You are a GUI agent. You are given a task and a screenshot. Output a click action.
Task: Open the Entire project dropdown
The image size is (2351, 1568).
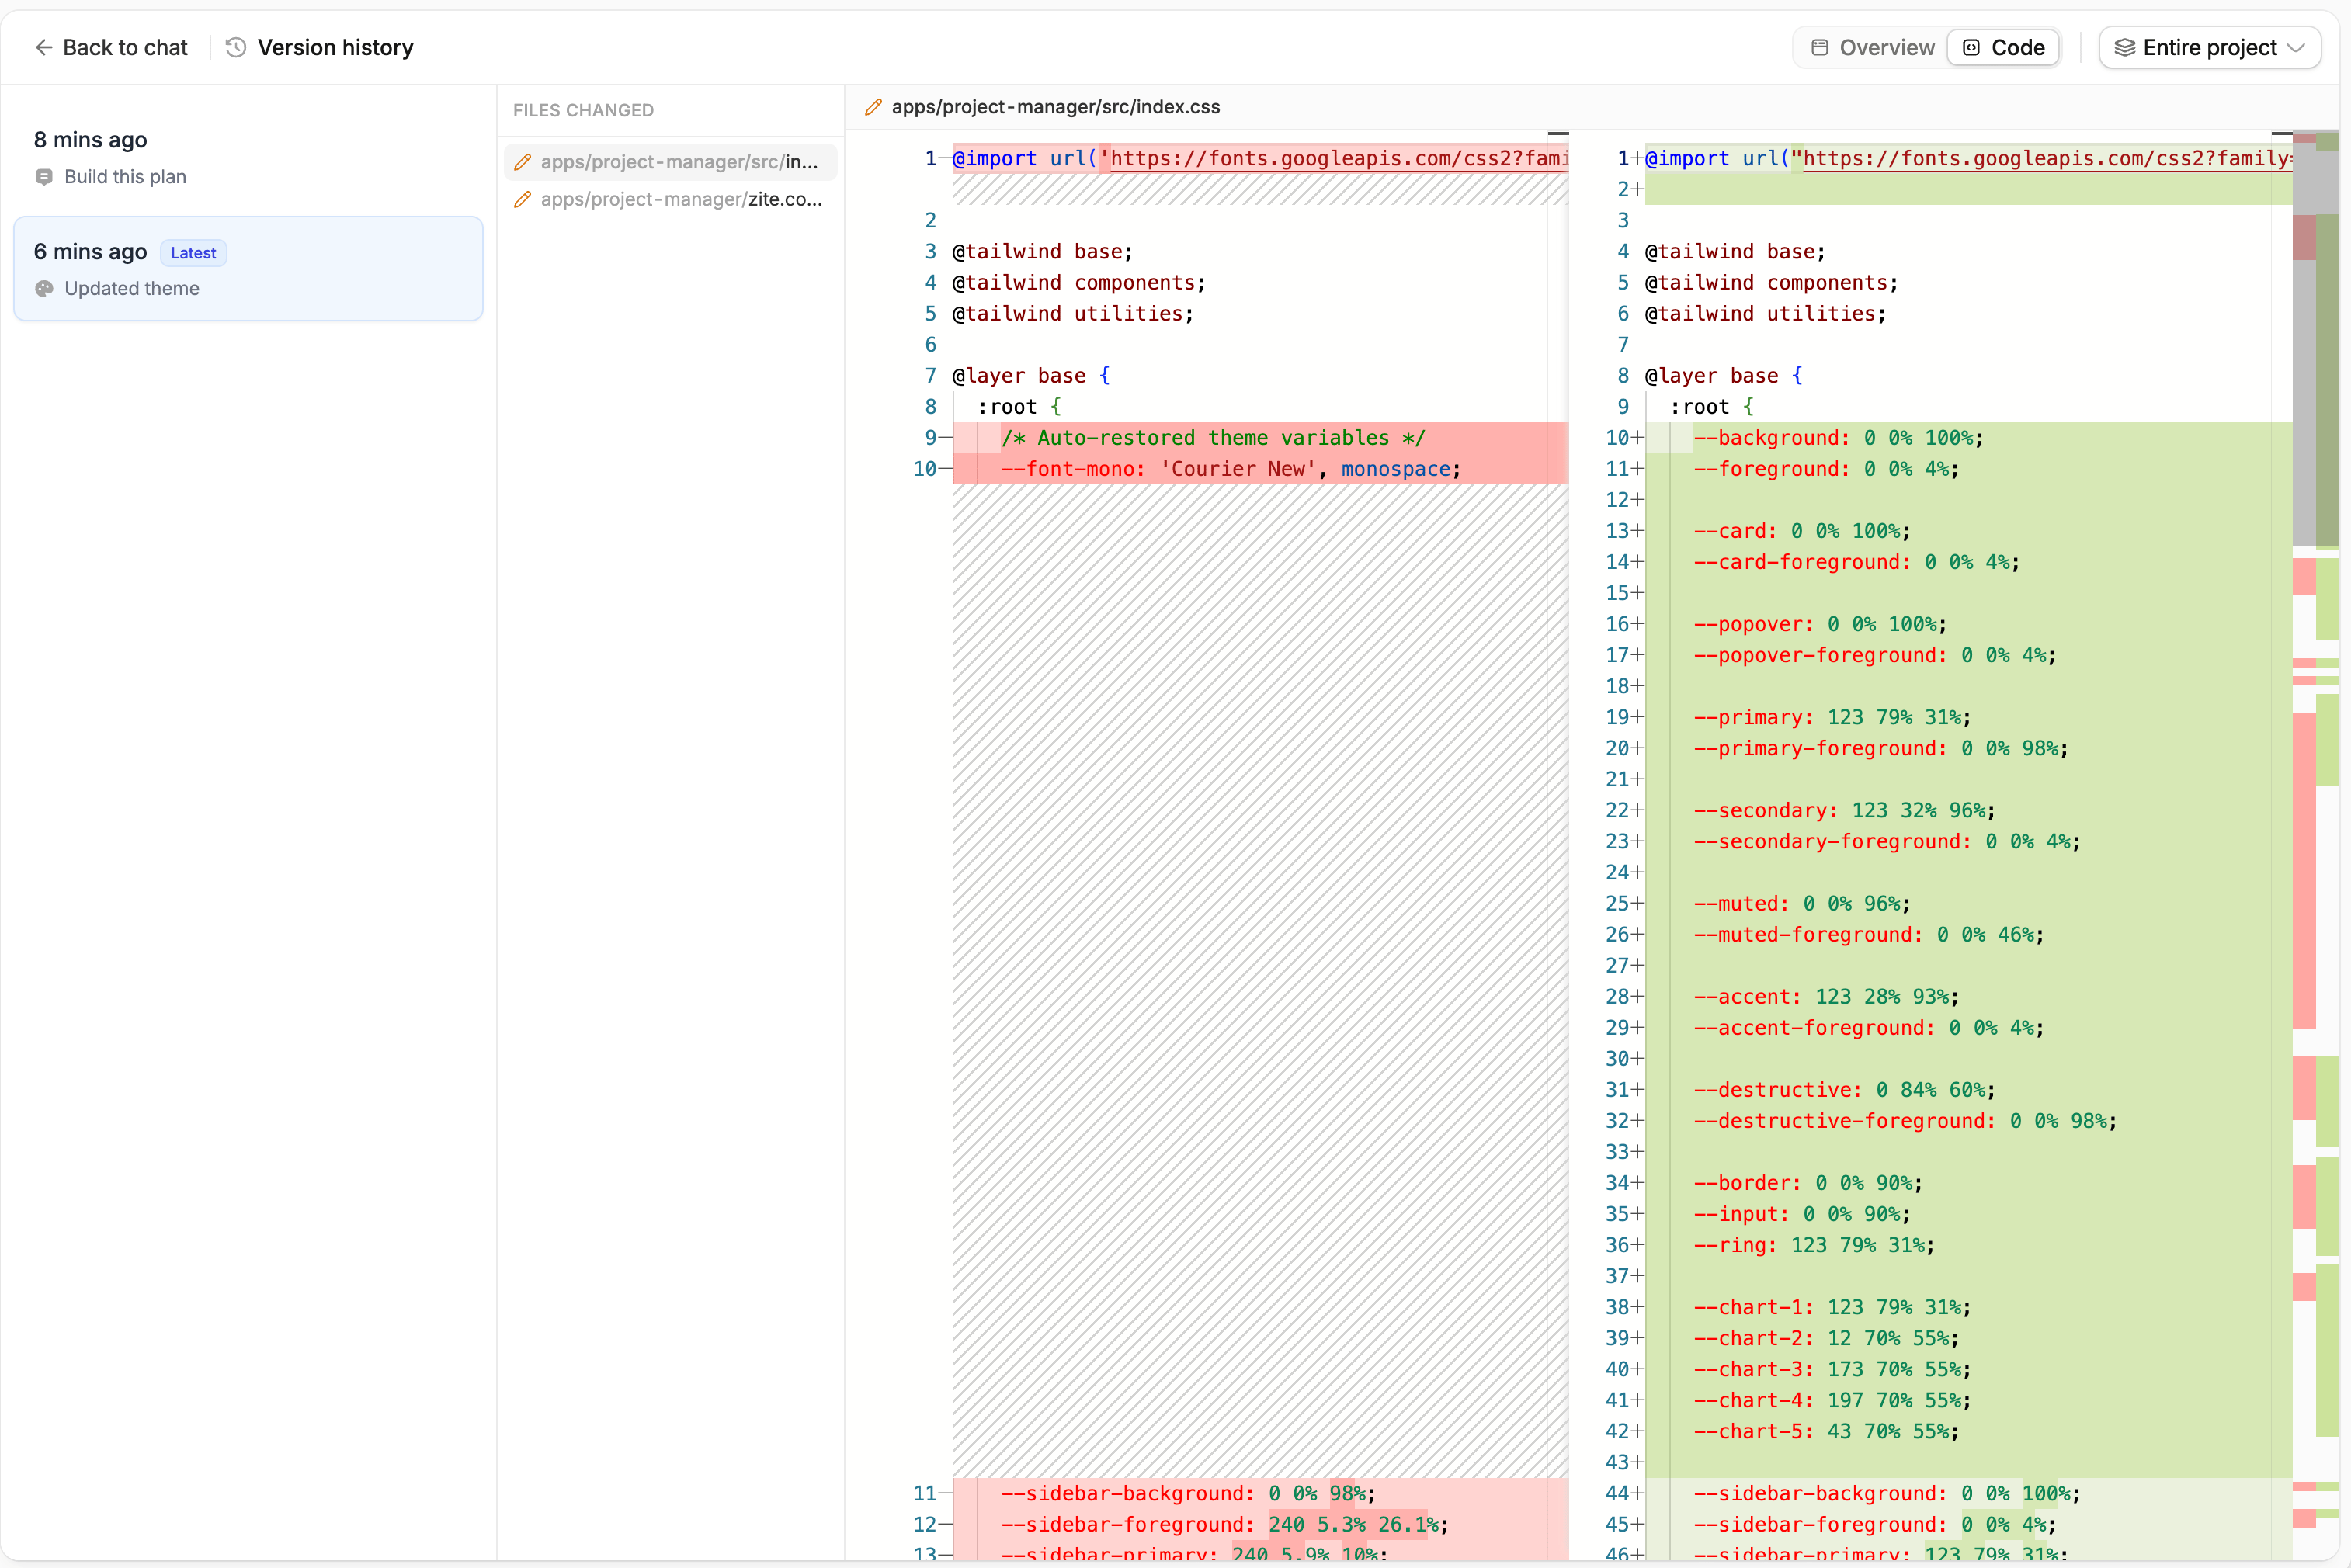[2209, 47]
